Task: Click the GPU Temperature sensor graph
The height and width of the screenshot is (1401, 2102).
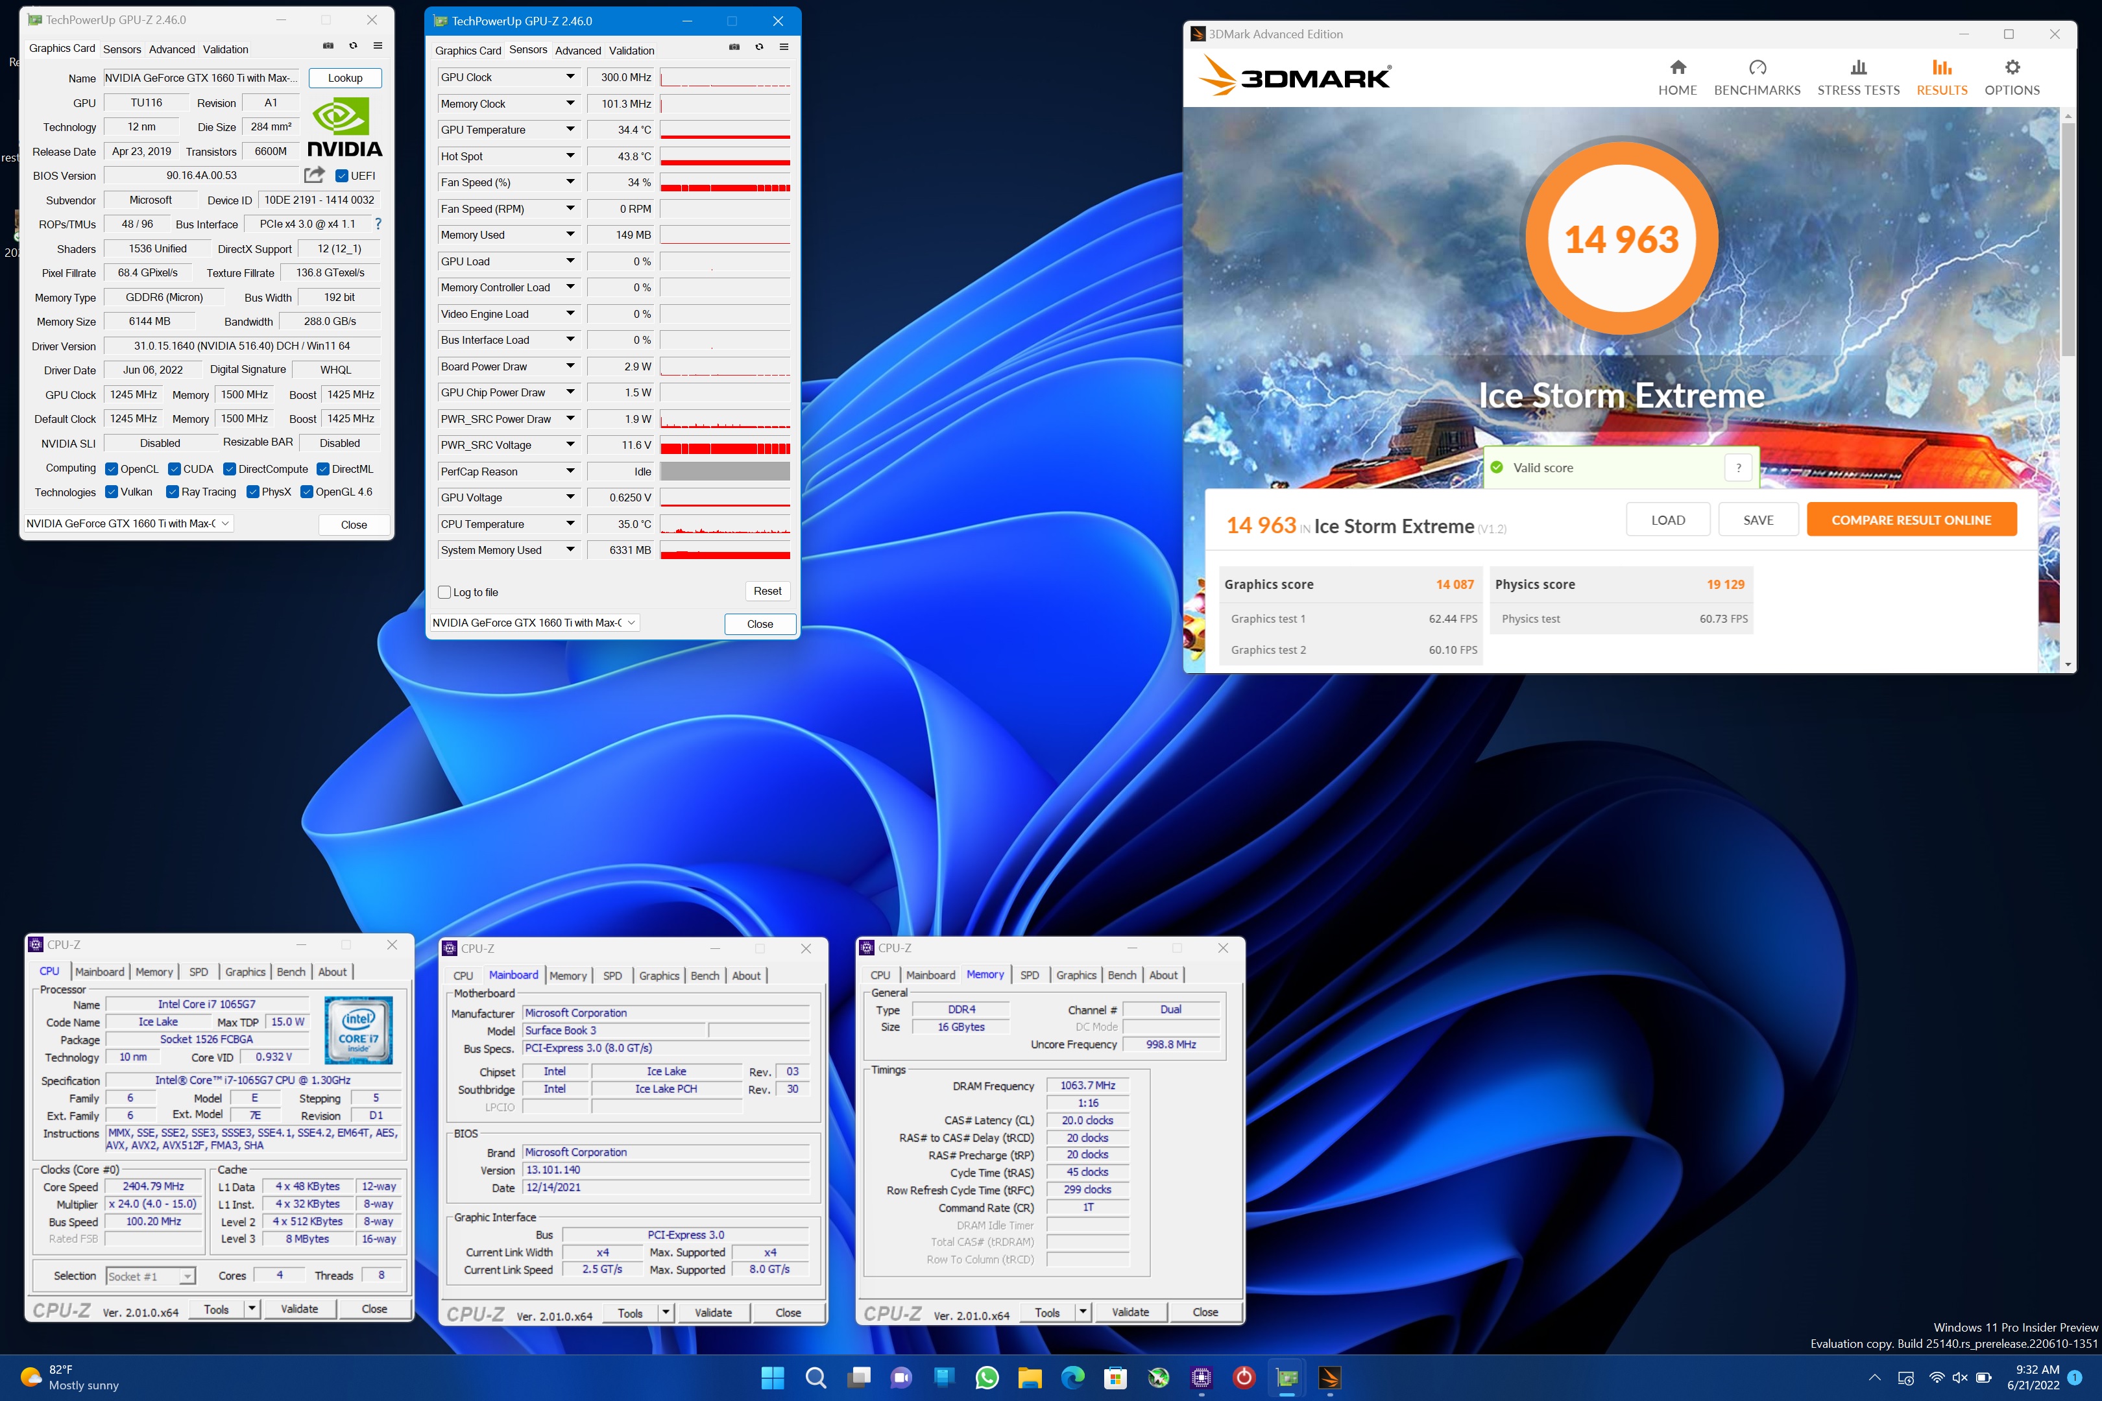Action: pyautogui.click(x=725, y=130)
